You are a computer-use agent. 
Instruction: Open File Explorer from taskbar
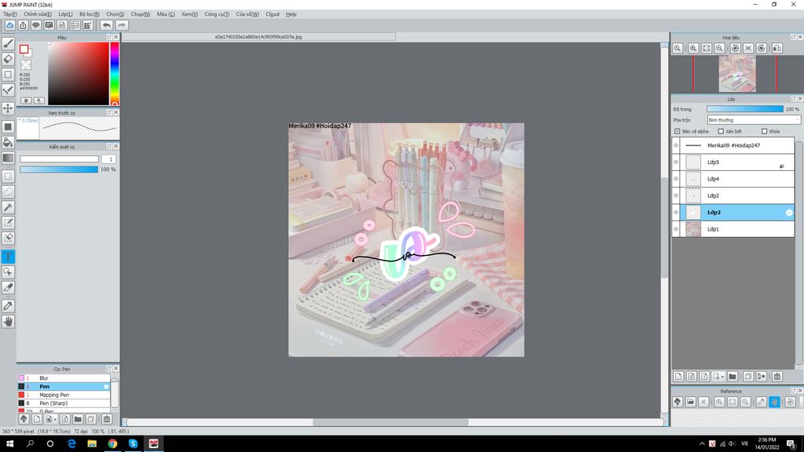pyautogui.click(x=92, y=444)
